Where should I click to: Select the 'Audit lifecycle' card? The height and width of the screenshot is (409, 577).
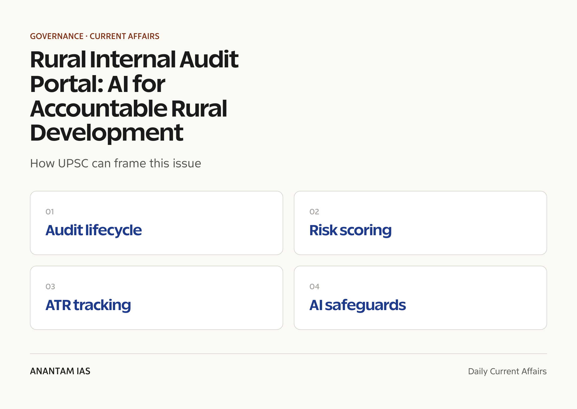click(x=157, y=223)
